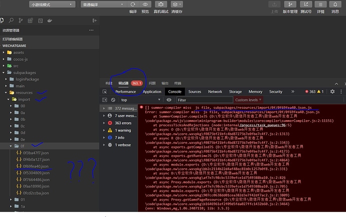Select the debugger tab with 363 badge
The width and height of the screenshot is (346, 217).
coord(130,83)
